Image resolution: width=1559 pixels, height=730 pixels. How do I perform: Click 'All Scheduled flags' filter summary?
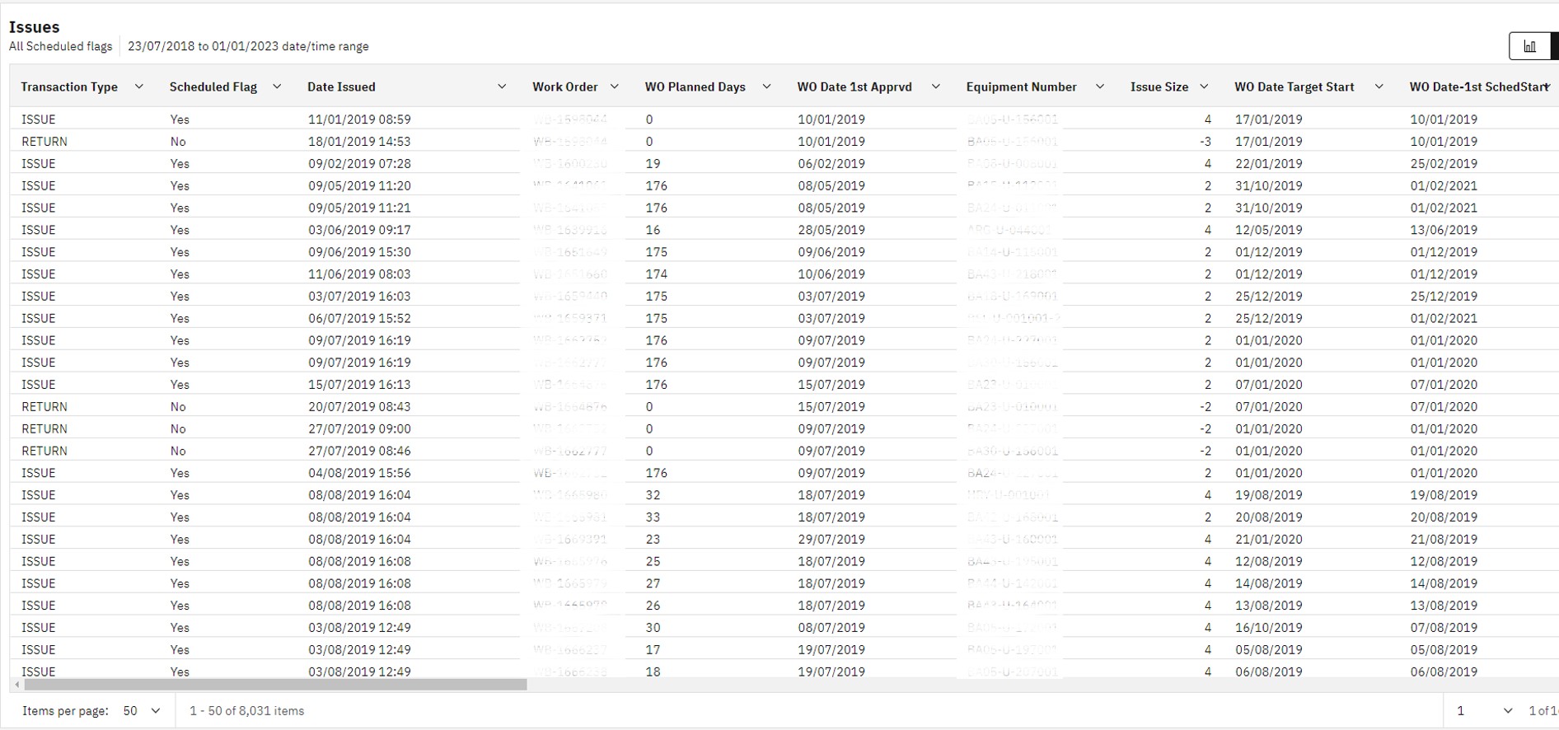[x=60, y=47]
